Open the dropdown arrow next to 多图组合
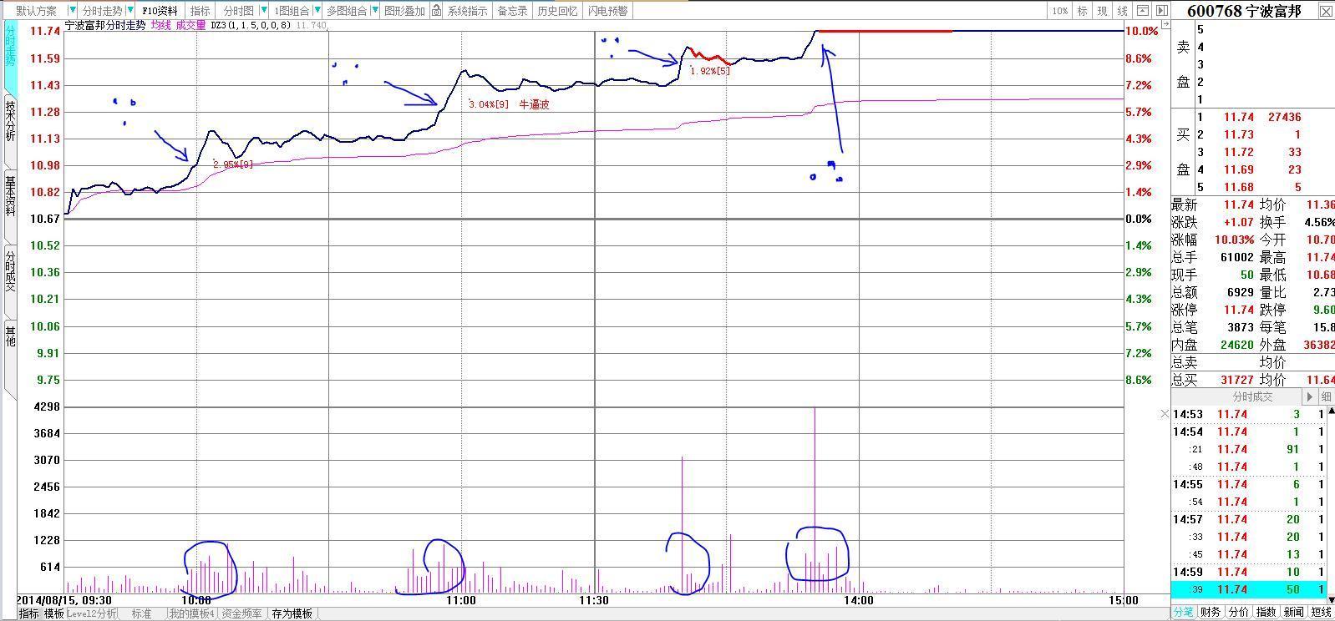Screen dimensions: 1335x621 pos(373,11)
